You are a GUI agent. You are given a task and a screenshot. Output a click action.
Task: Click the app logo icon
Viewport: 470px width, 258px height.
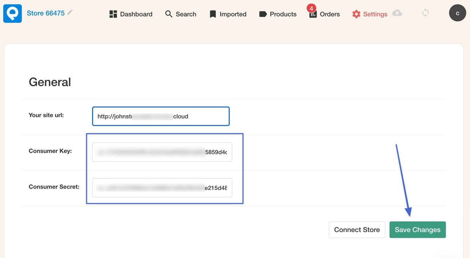point(13,14)
